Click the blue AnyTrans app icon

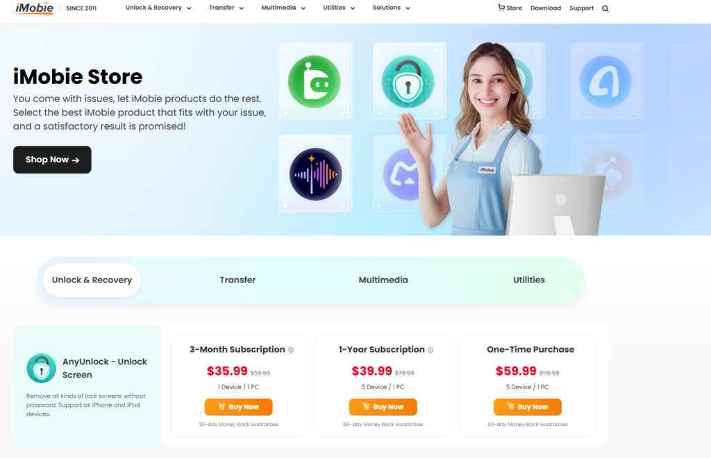(605, 82)
